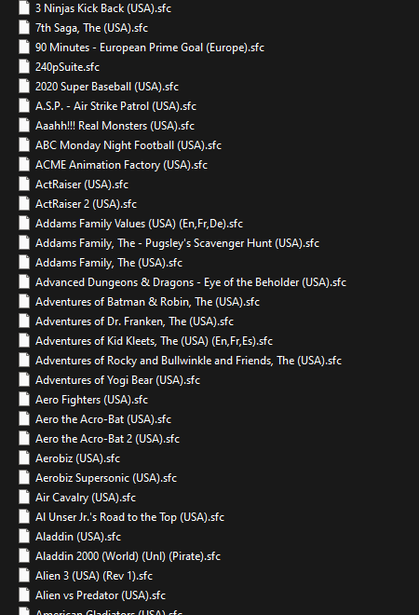Viewport: 419px width, 615px height.
Task: Choose Adventures of Batman & Robin file
Action: pyautogui.click(x=147, y=302)
